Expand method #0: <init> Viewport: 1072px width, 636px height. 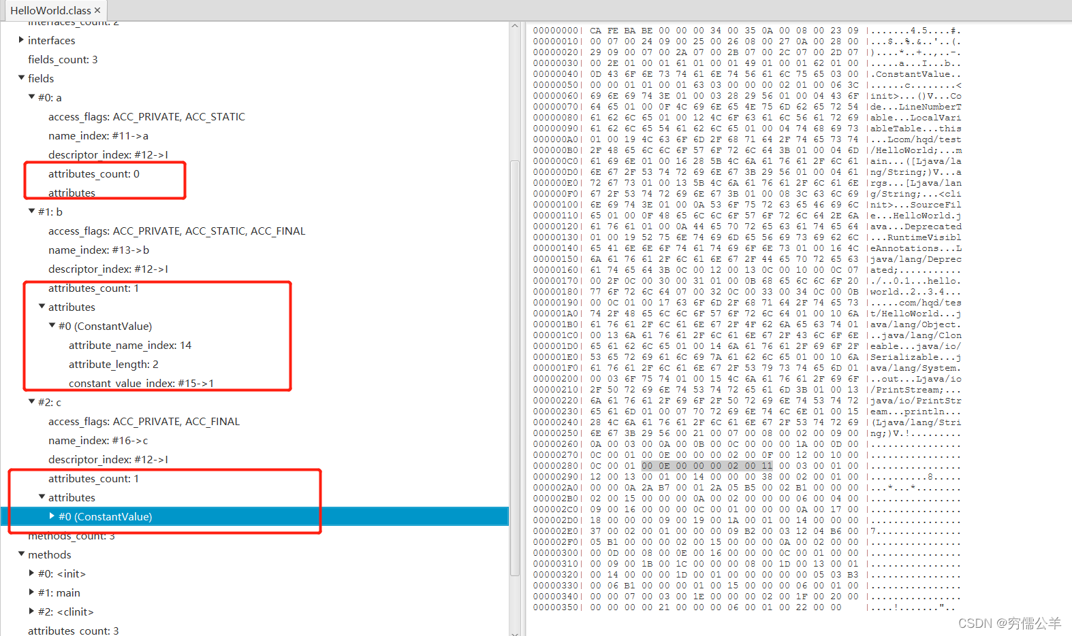(x=31, y=573)
